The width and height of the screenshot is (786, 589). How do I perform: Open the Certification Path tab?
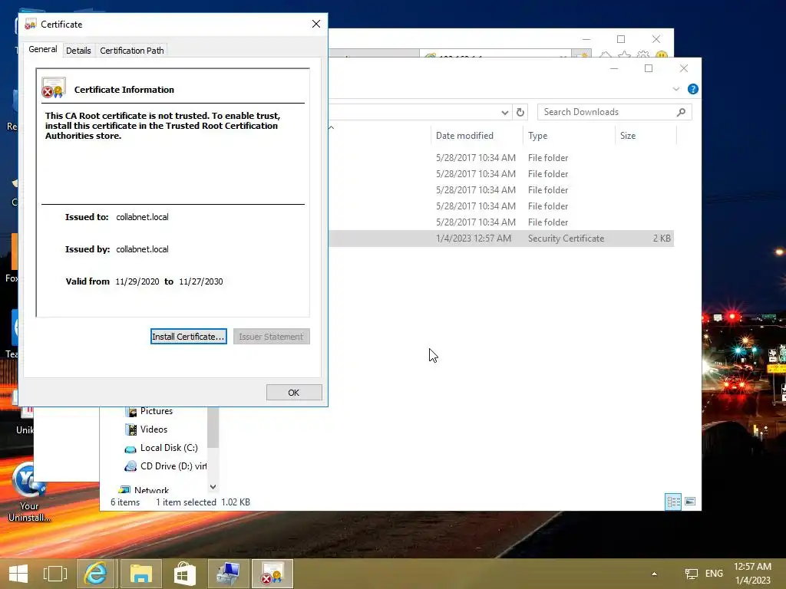(132, 51)
